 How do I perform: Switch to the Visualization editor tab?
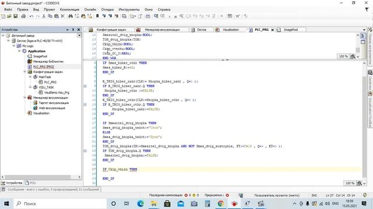(230, 30)
